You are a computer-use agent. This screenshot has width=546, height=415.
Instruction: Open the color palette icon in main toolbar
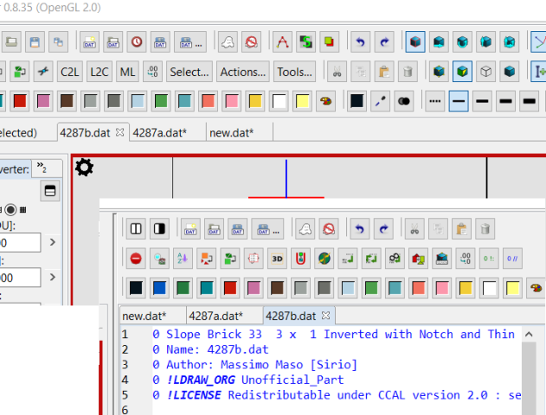(325, 101)
